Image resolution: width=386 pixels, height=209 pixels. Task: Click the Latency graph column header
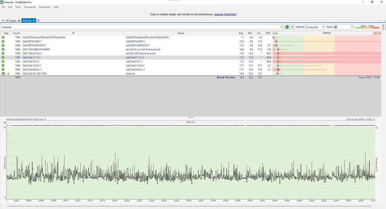coord(326,33)
